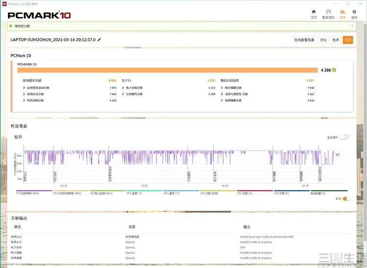The image size is (367, 268).
Task: Open the Results bar-chart icon
Action: (343, 12)
